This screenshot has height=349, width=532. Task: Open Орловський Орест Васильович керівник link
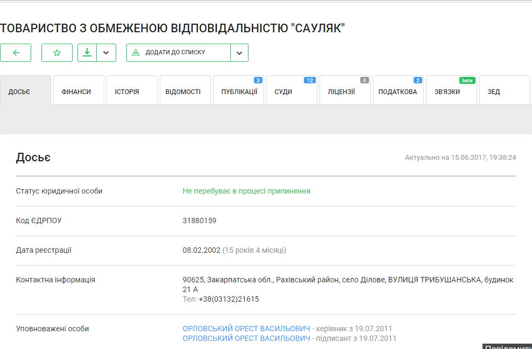point(246,329)
